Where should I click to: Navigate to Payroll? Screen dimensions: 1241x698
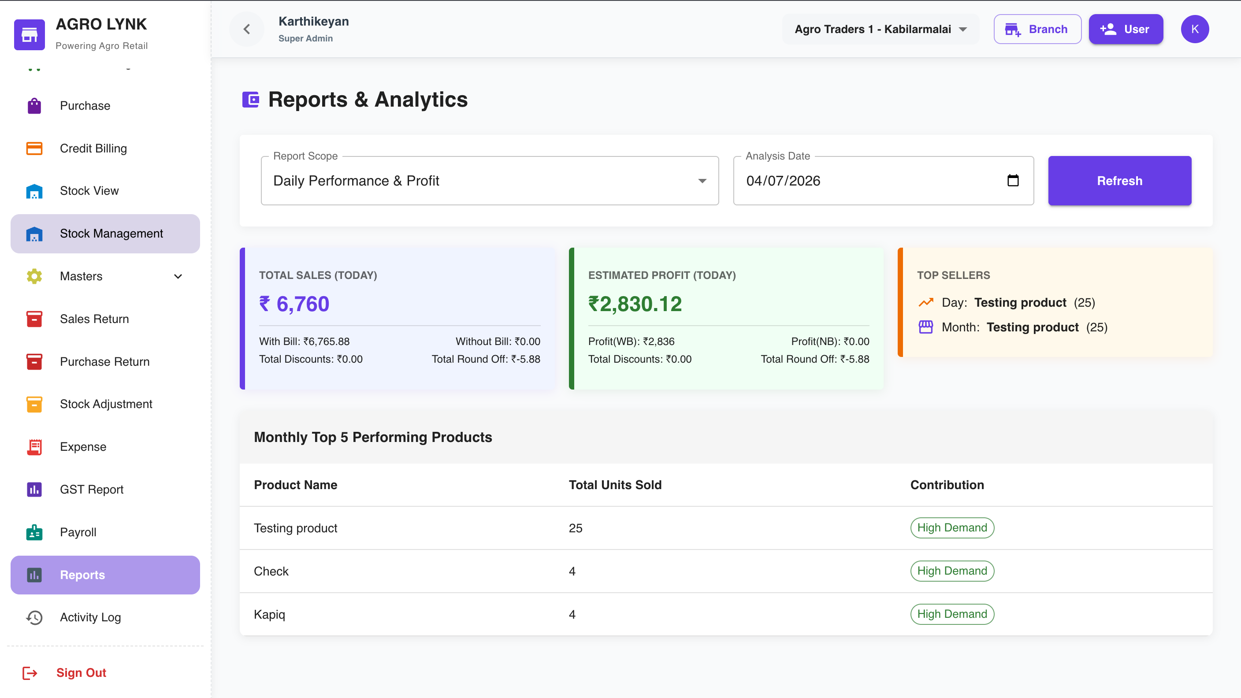[x=105, y=532]
